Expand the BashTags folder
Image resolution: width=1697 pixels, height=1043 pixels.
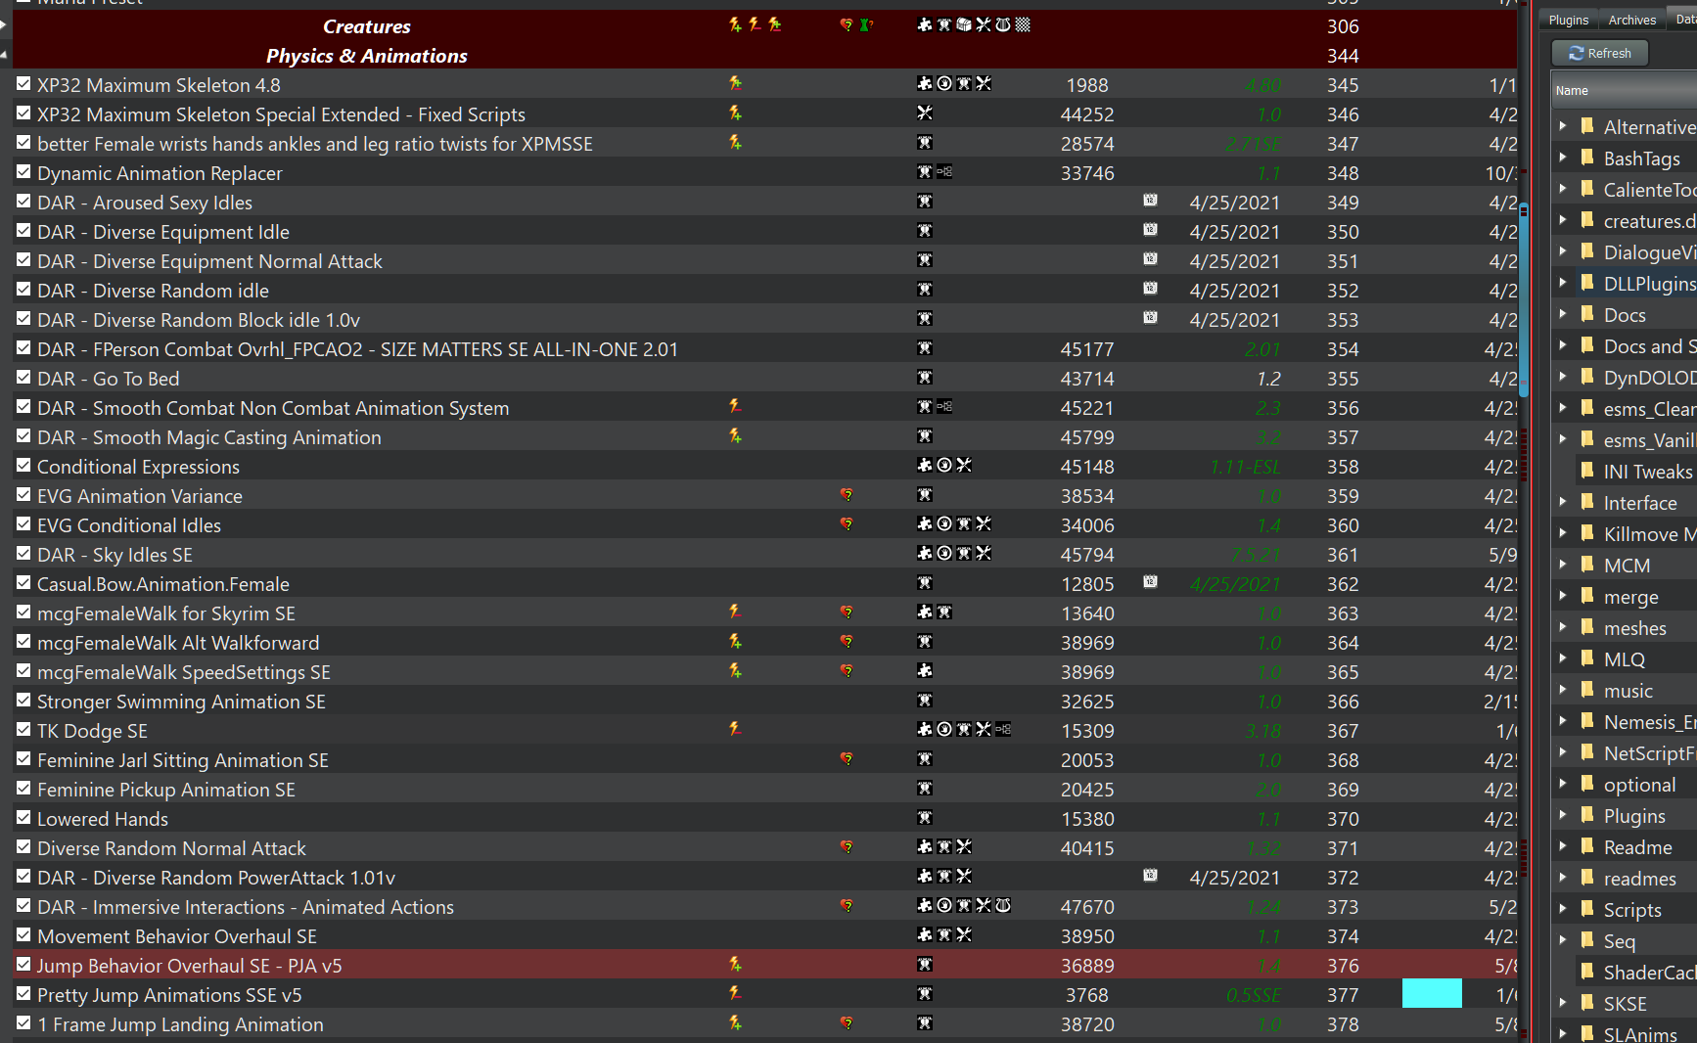pos(1563,158)
